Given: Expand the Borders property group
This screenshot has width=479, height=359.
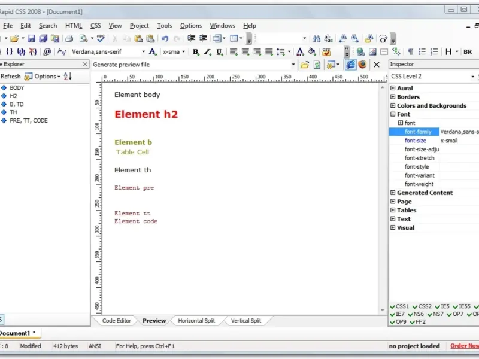Looking at the screenshot, I should click(393, 97).
